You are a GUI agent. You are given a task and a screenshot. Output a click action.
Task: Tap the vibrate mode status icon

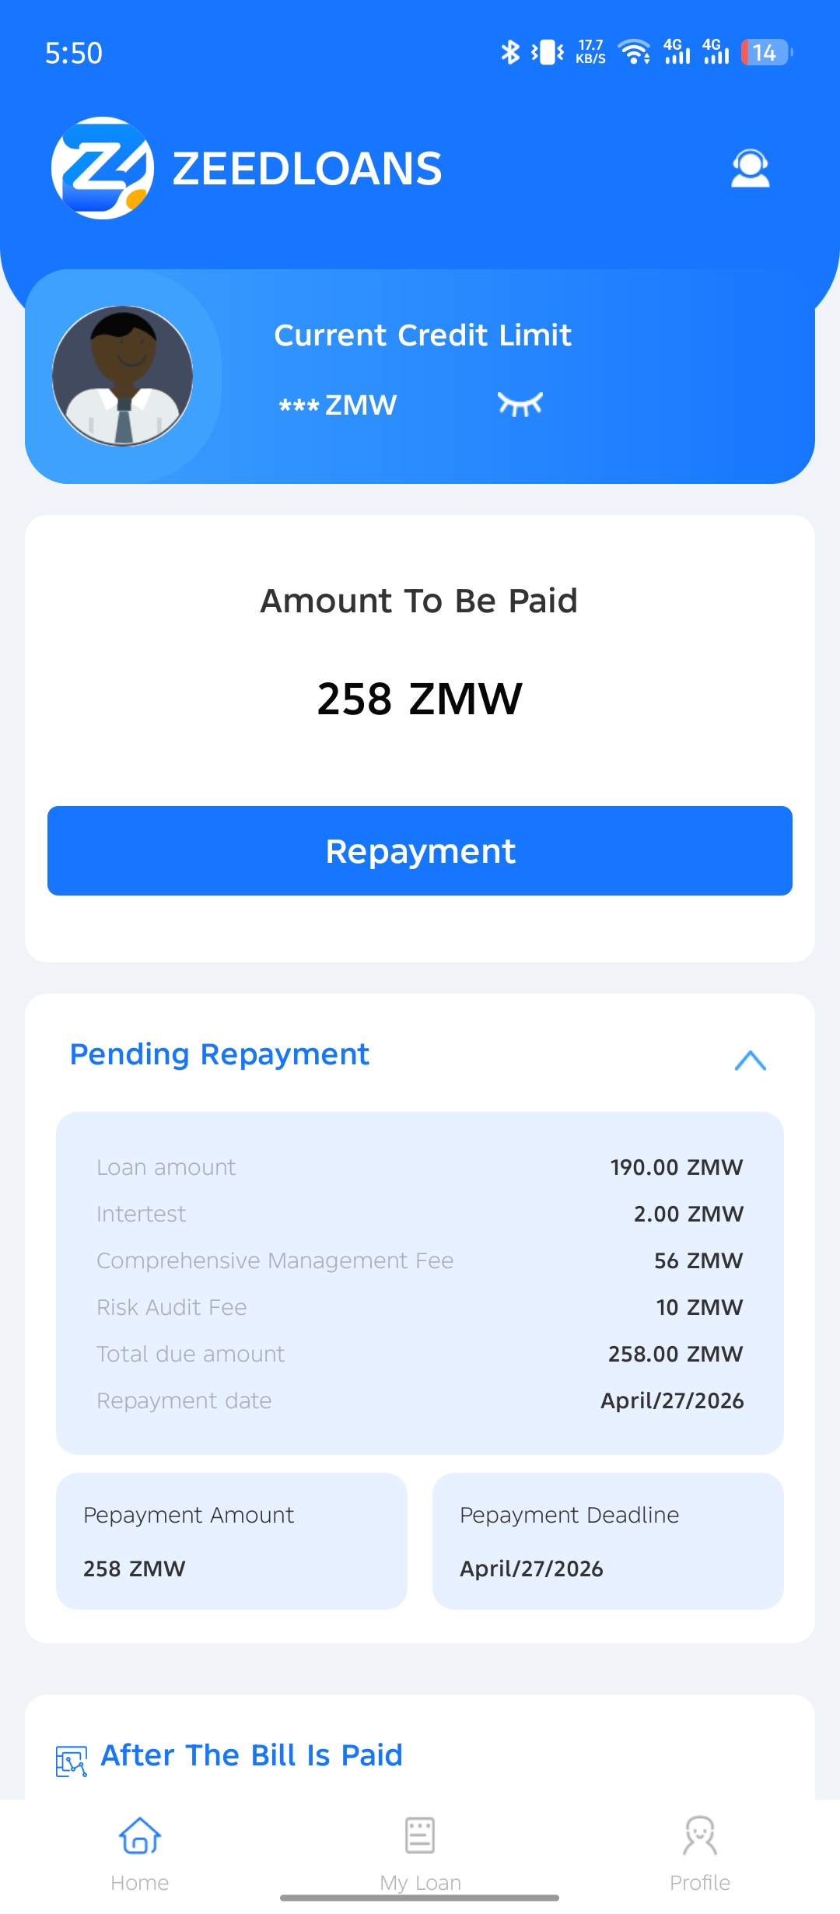[548, 52]
